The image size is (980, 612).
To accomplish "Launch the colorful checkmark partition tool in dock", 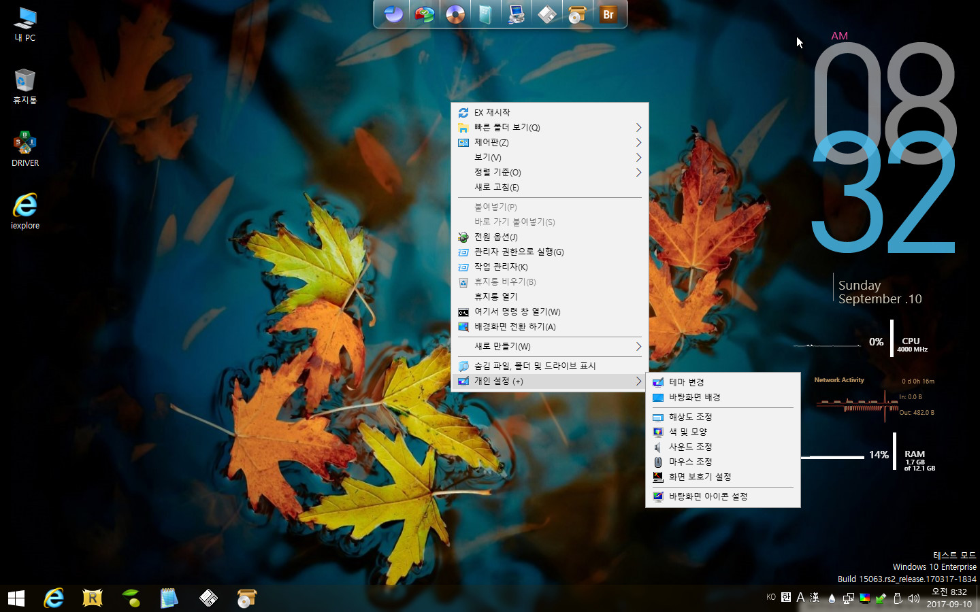I will pyautogui.click(x=425, y=14).
